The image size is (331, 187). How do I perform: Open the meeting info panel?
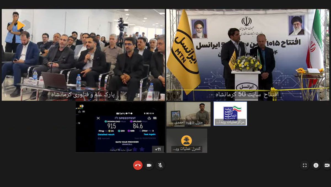316,165
